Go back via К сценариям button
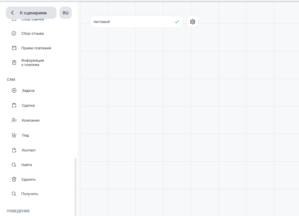The height and width of the screenshot is (216, 299). click(x=31, y=13)
